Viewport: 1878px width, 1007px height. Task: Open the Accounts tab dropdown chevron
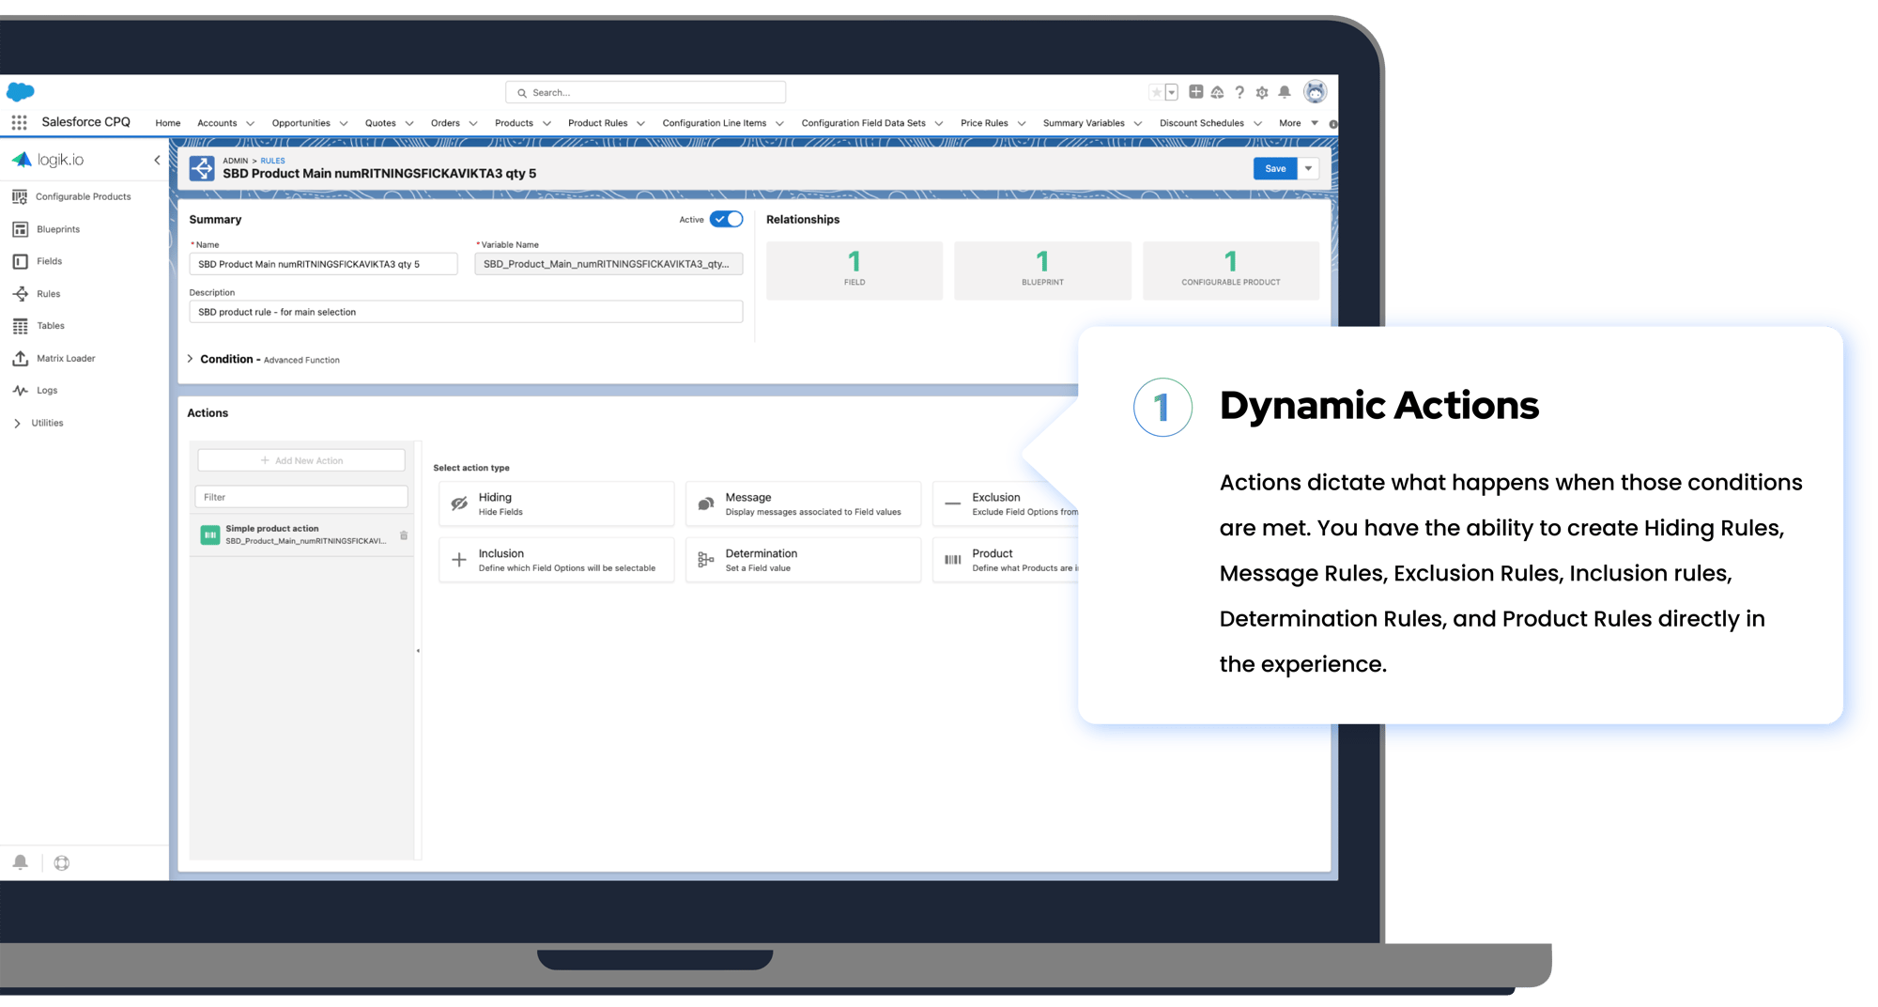pos(250,123)
